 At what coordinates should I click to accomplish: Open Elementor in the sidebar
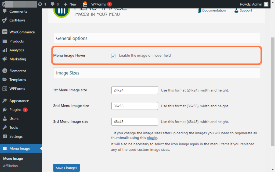(x=18, y=71)
